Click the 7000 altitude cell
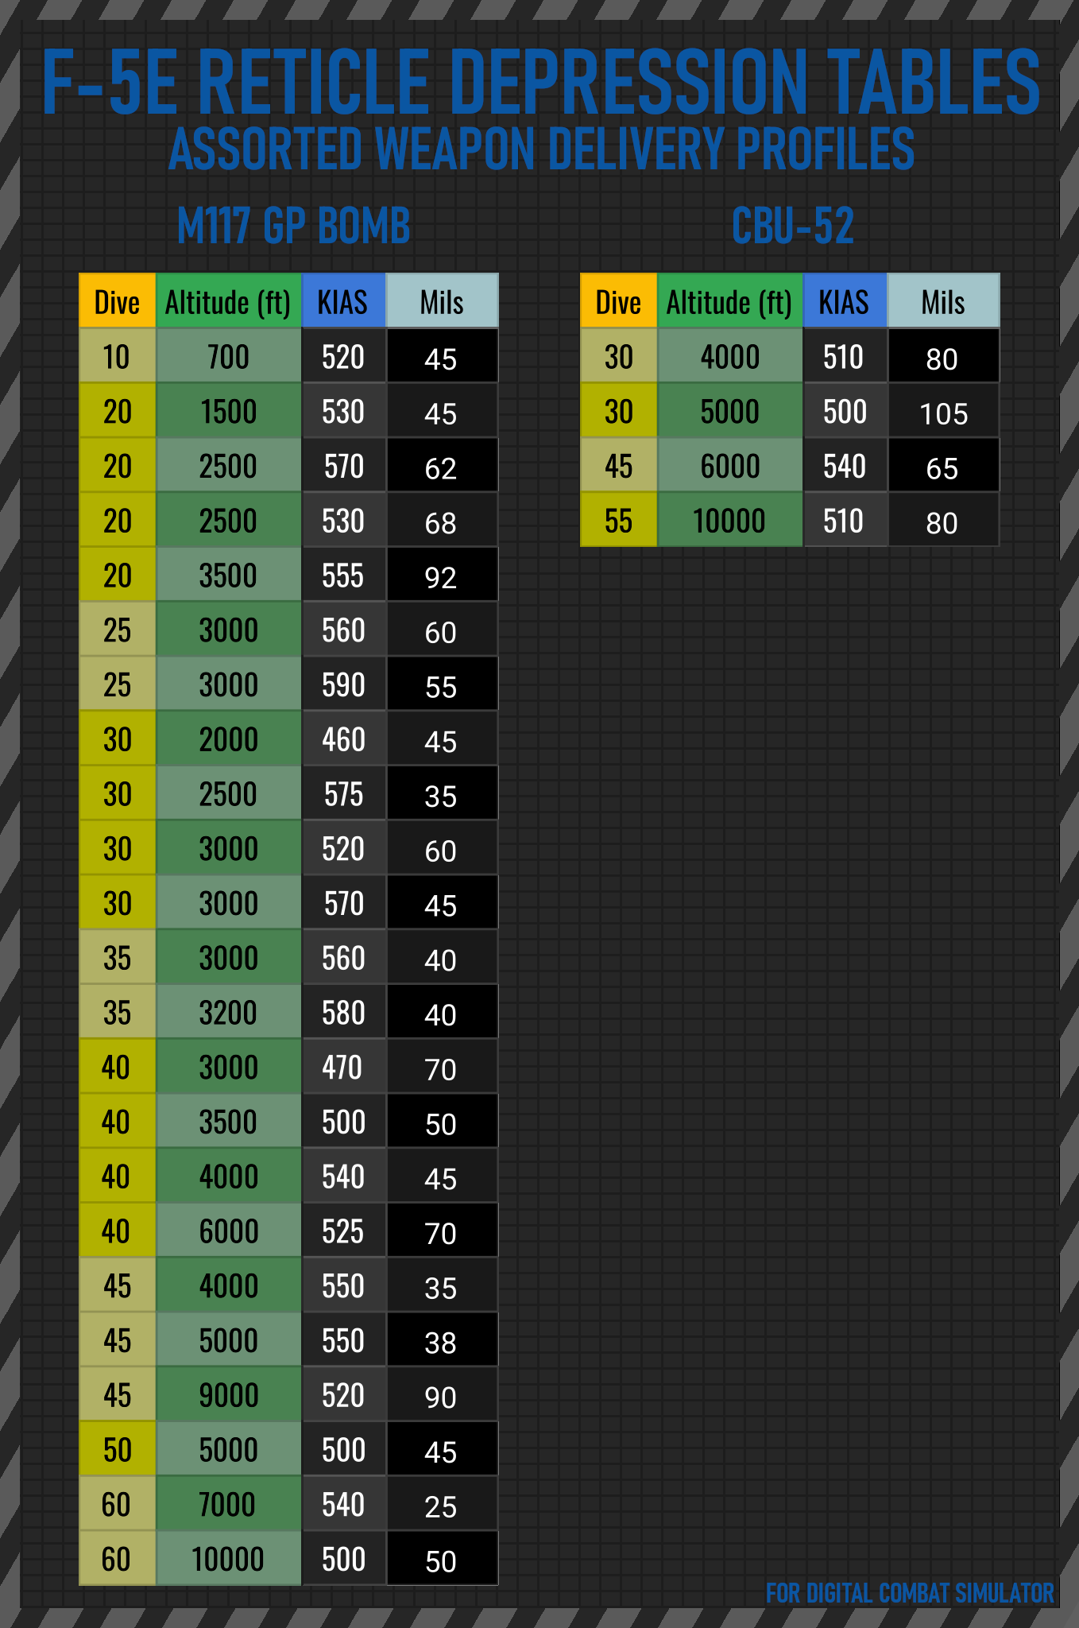1079x1628 pixels. (229, 1504)
